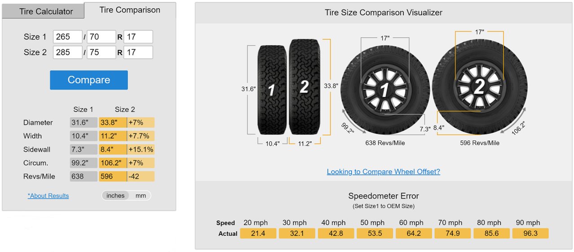Click the tire 1 front tread image

point(272,90)
